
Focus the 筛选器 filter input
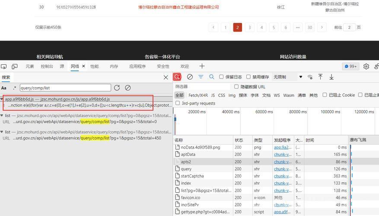click(202, 86)
